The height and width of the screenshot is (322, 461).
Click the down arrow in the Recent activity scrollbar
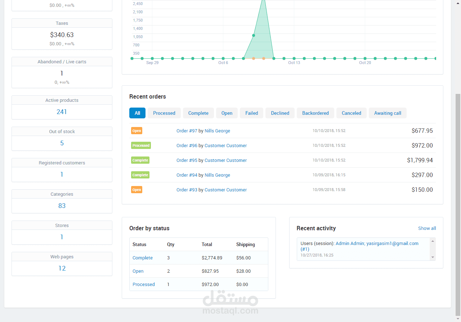pos(433,258)
